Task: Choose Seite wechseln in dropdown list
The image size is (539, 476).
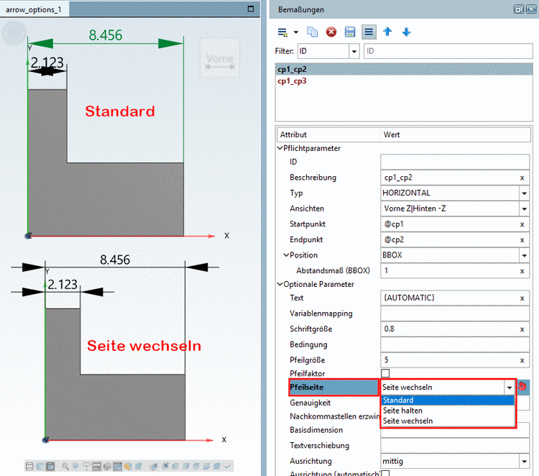Action: pos(448,421)
